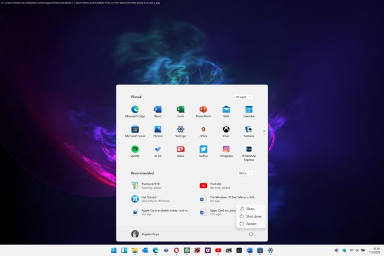Launch the To Do app

(x=158, y=151)
